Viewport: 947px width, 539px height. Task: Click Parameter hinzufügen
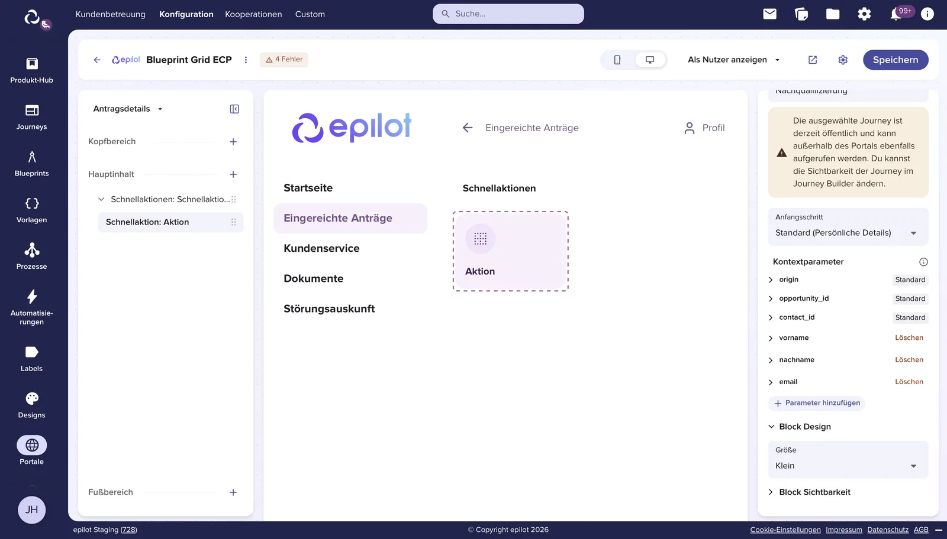817,403
